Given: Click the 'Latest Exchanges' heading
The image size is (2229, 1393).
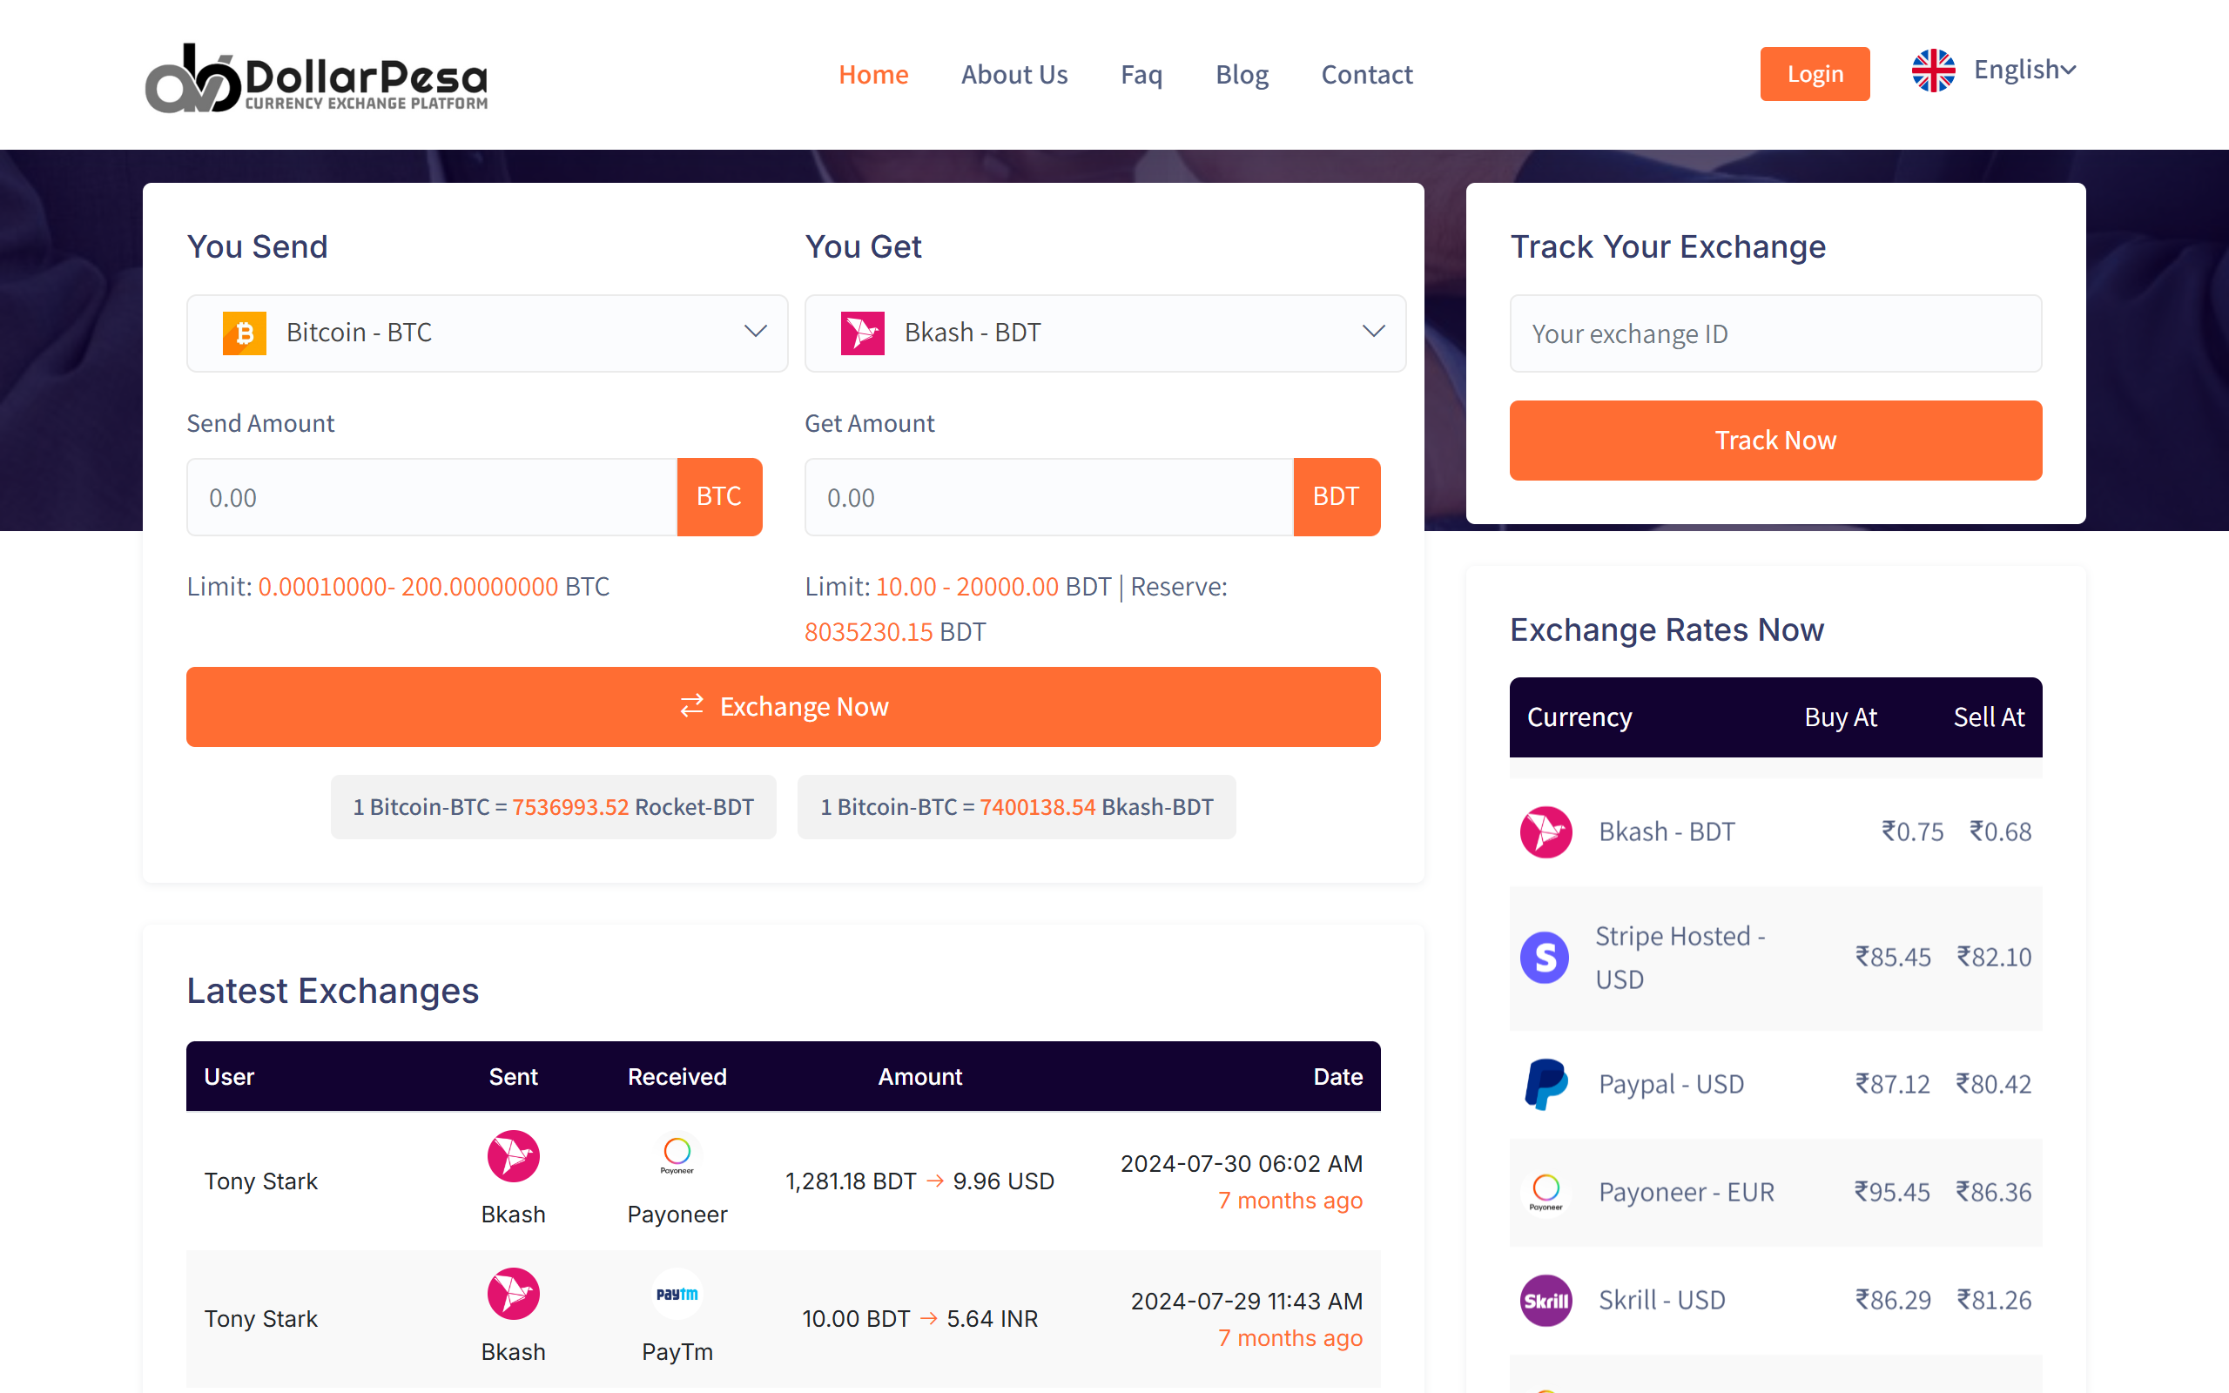Looking at the screenshot, I should click(x=333, y=992).
